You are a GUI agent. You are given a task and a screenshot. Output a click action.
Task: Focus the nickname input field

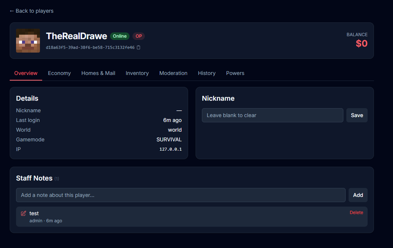click(272, 115)
